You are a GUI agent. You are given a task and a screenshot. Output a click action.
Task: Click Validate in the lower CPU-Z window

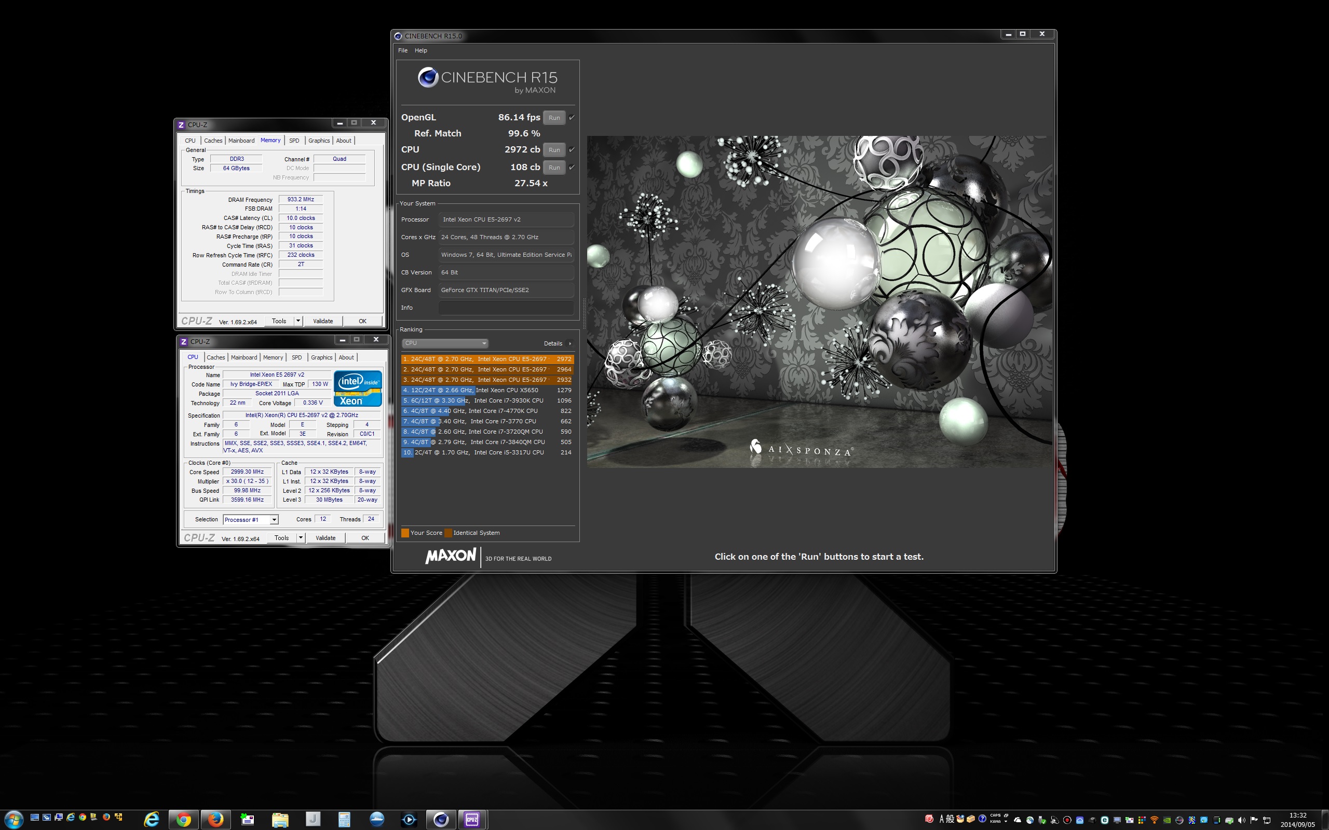pyautogui.click(x=326, y=538)
